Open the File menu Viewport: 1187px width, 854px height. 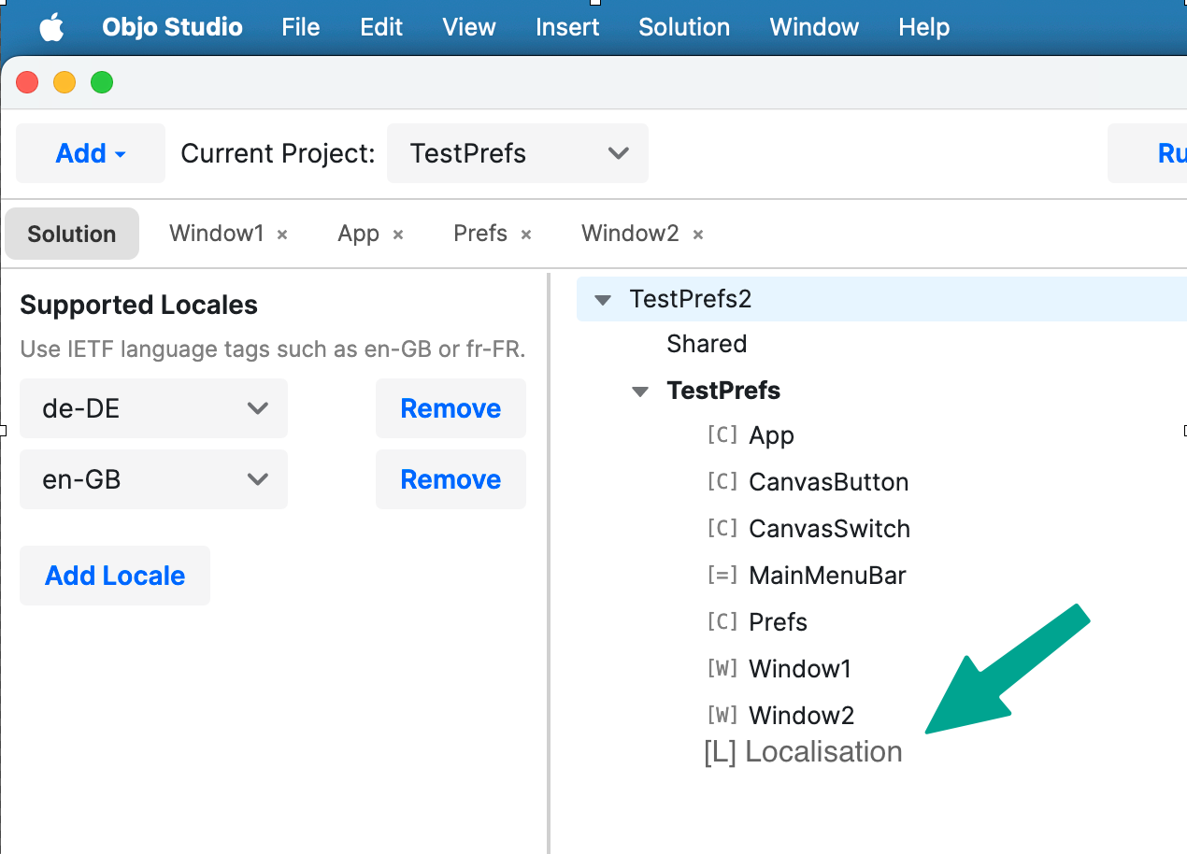301,27
